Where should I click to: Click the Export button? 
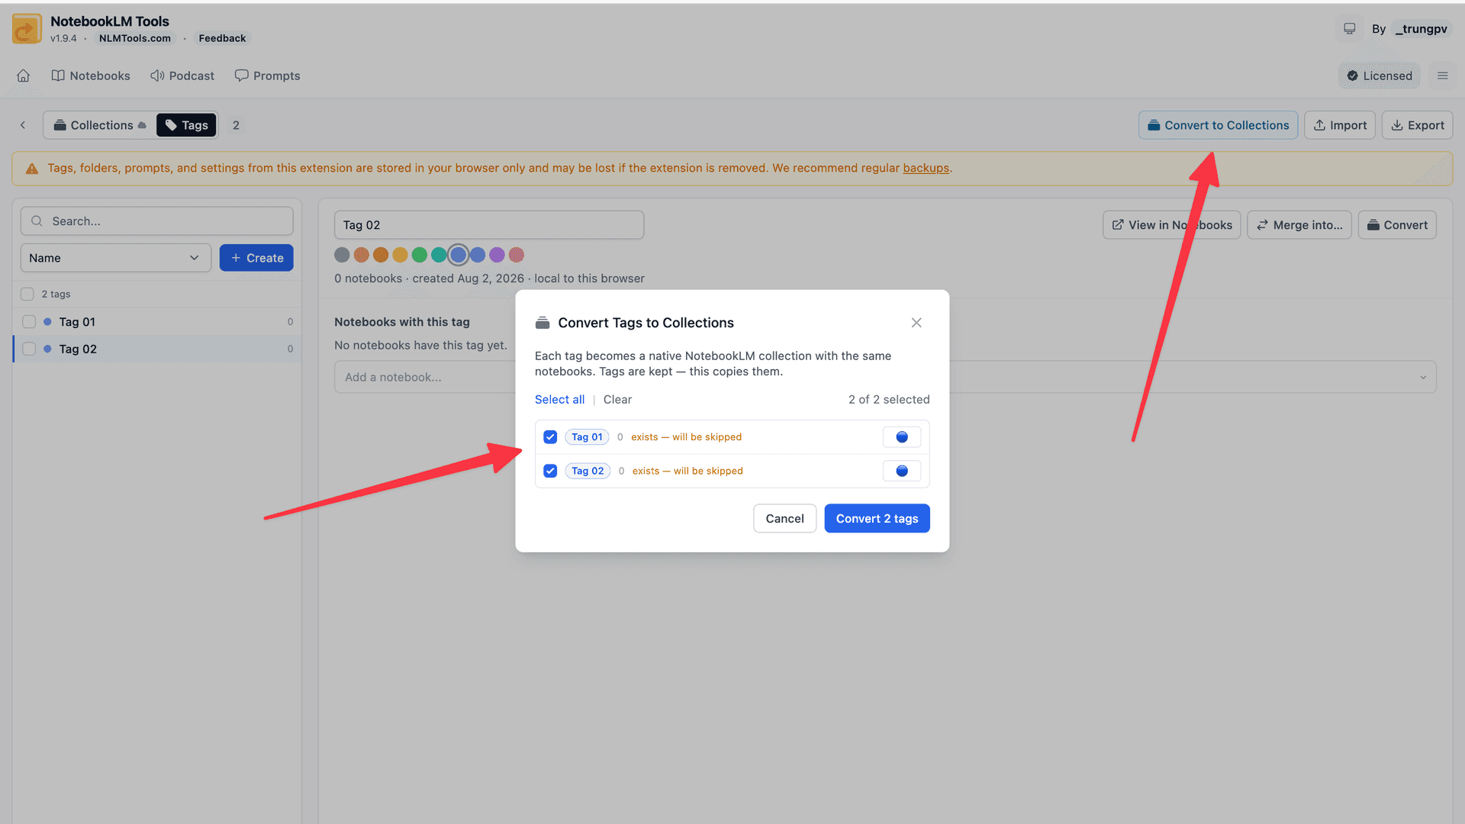[x=1417, y=125]
